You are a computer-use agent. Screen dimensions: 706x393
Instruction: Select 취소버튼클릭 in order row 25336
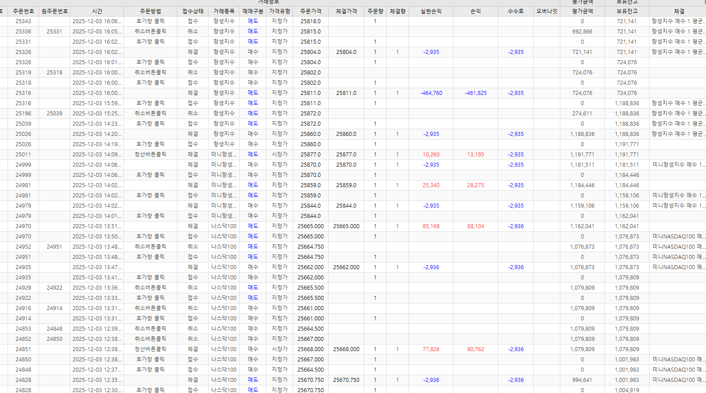point(150,31)
